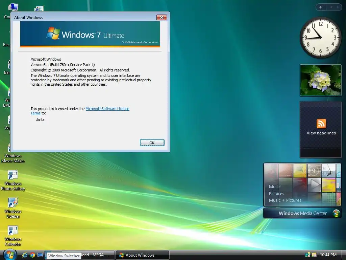Click the Microsoft Windows text line

point(46,59)
